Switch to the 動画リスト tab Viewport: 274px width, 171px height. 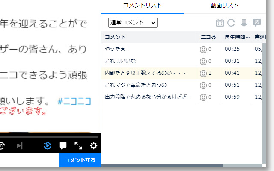click(224, 6)
